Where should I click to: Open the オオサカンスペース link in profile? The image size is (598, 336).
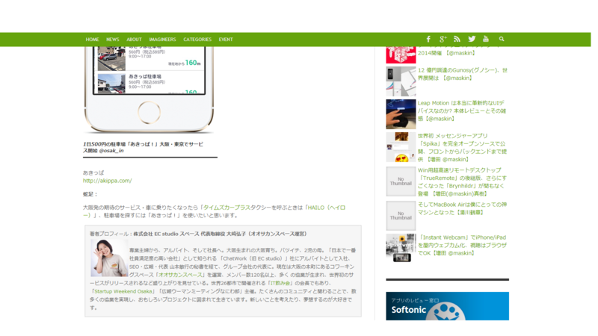point(180,275)
